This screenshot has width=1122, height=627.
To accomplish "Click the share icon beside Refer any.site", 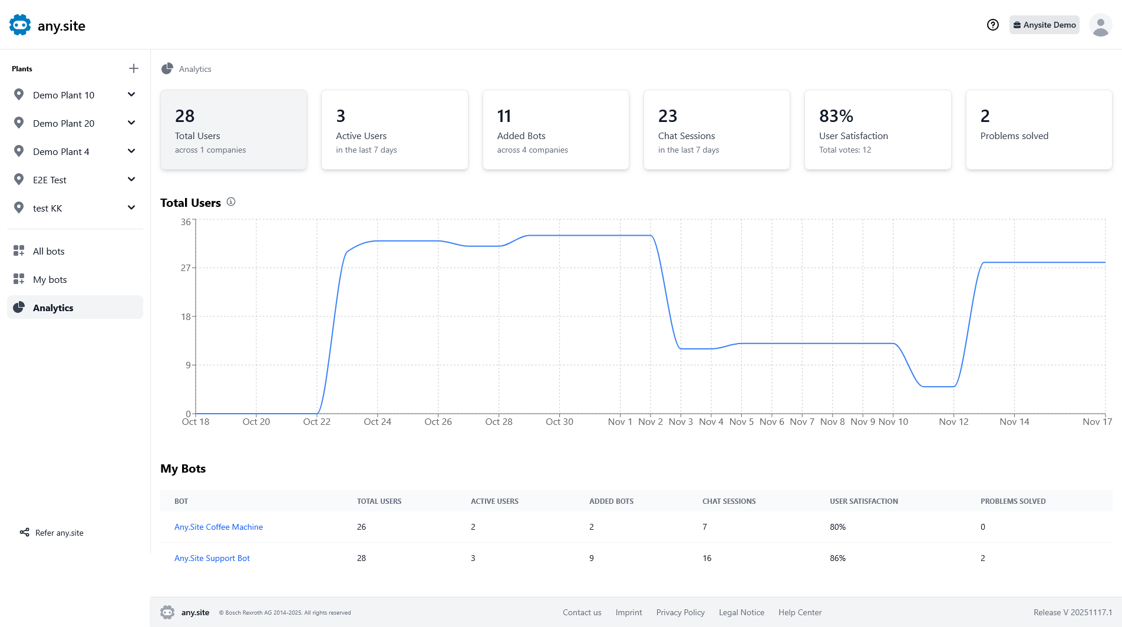I will (x=24, y=532).
